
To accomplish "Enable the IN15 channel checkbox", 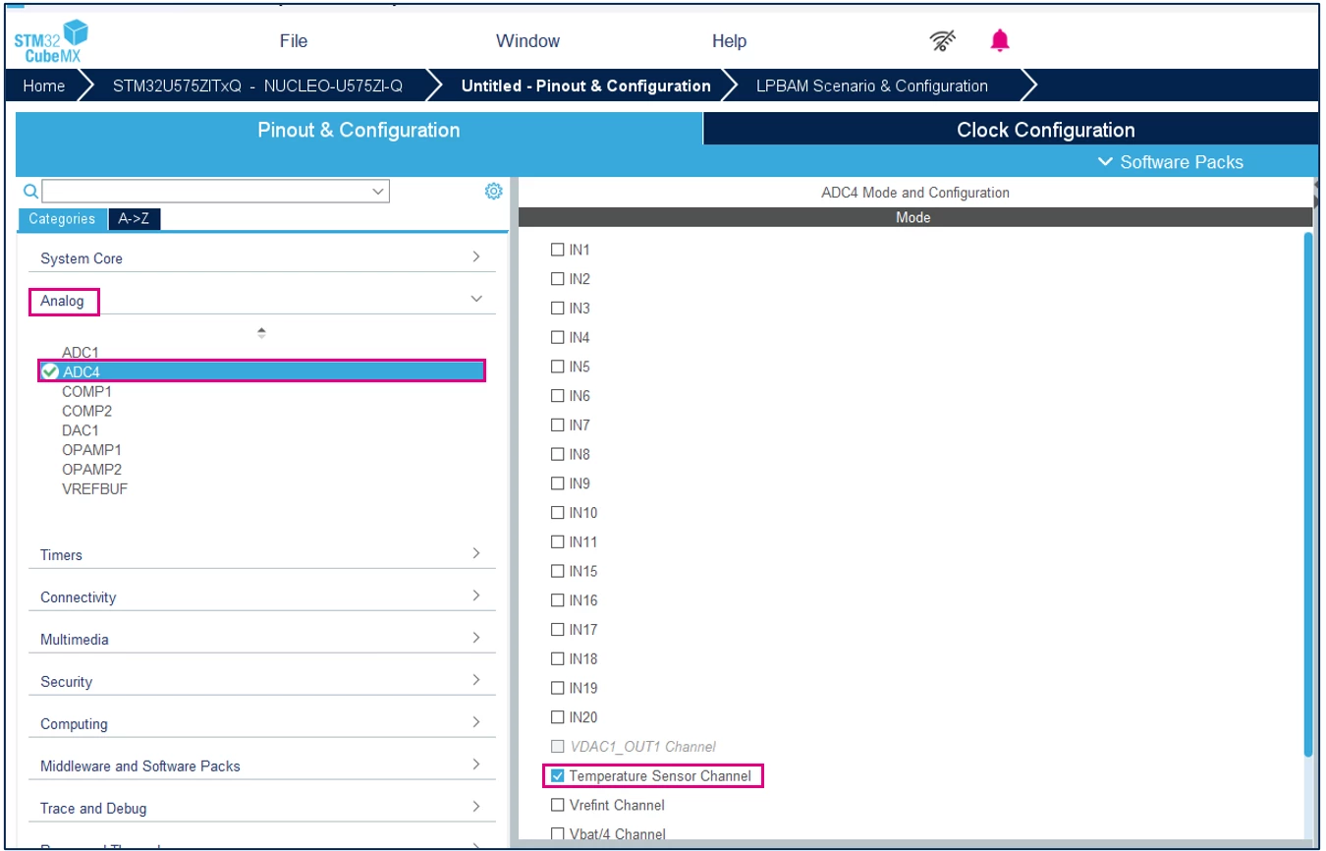I will point(558,571).
